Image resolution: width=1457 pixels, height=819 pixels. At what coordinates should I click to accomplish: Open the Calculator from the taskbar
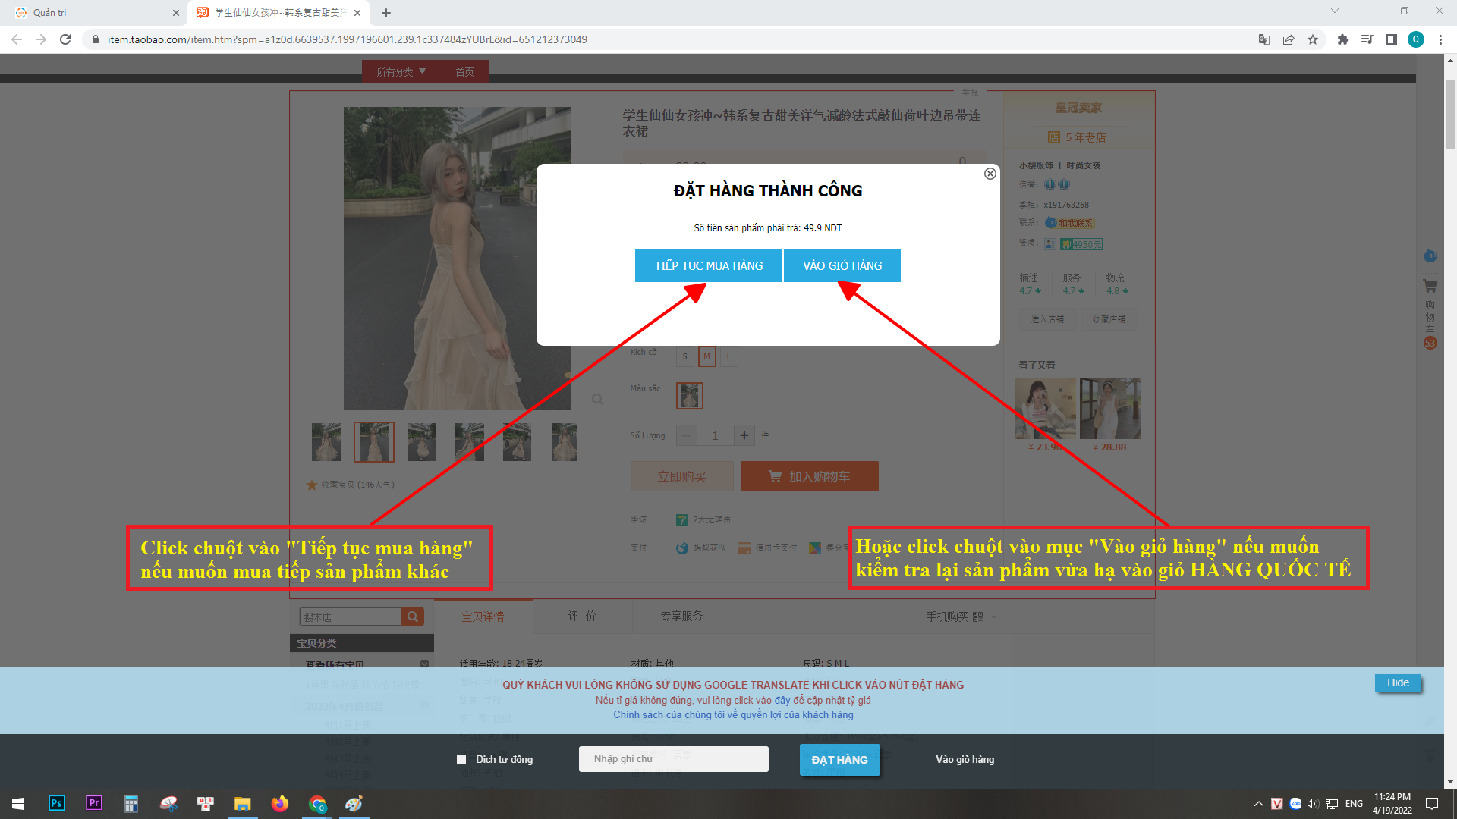[x=131, y=803]
